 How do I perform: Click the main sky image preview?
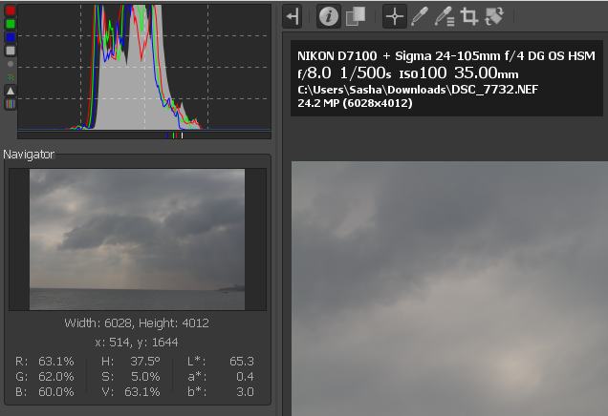[449, 289]
